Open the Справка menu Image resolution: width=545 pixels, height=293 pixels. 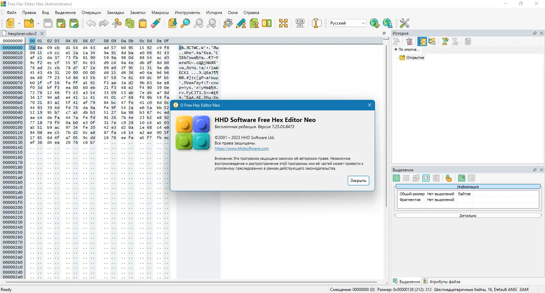point(251,13)
